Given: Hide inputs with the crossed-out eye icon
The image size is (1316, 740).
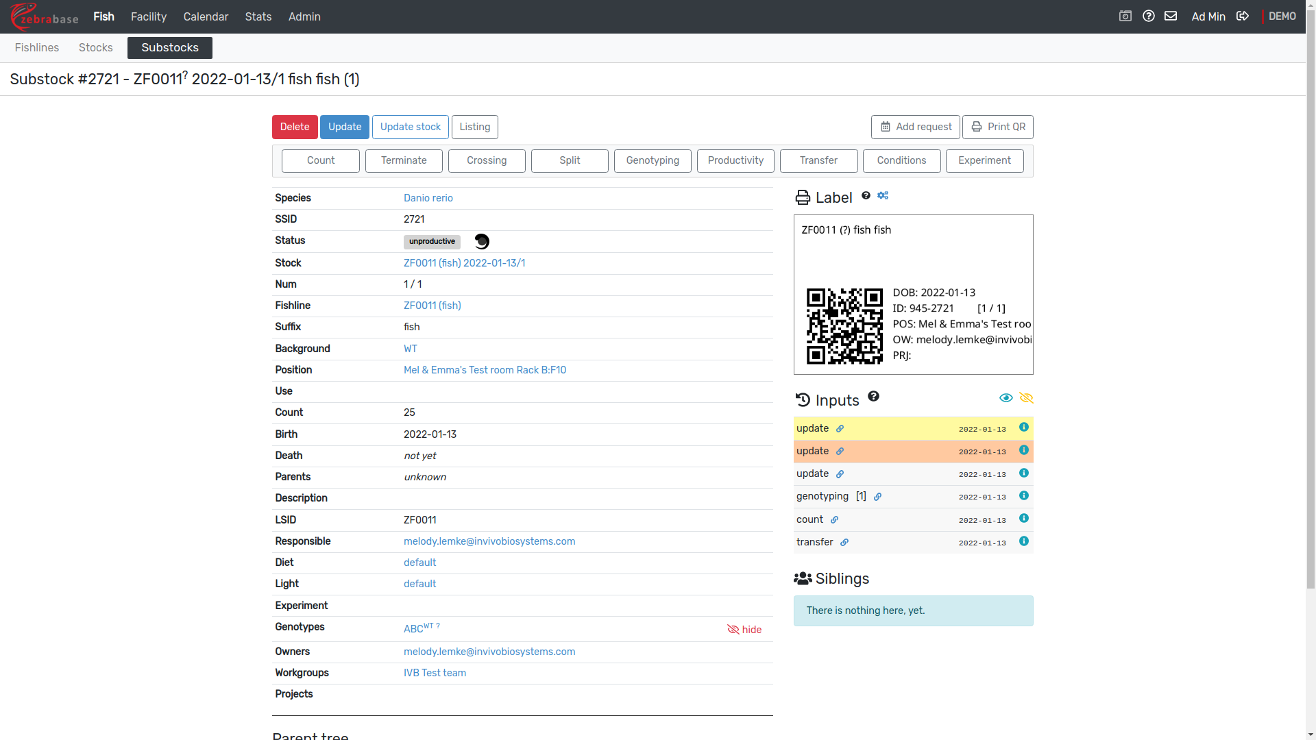Looking at the screenshot, I should [1026, 398].
